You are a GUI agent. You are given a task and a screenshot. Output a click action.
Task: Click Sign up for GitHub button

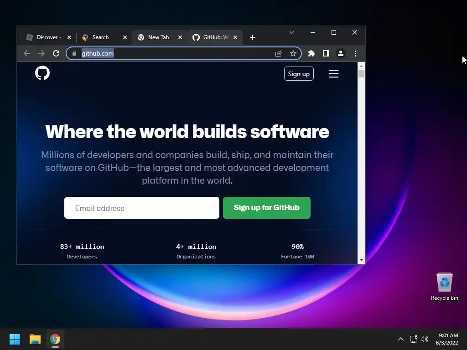click(266, 208)
